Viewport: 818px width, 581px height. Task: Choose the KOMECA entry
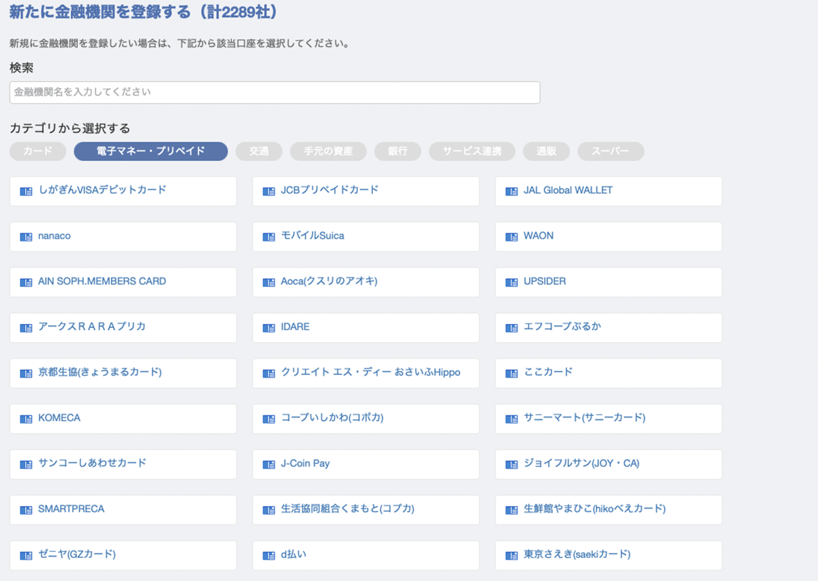click(x=123, y=419)
